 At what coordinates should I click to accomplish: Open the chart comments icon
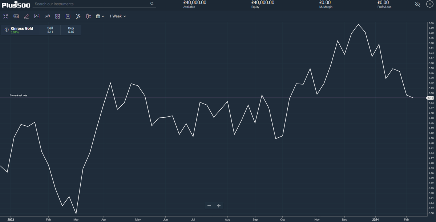[16, 16]
